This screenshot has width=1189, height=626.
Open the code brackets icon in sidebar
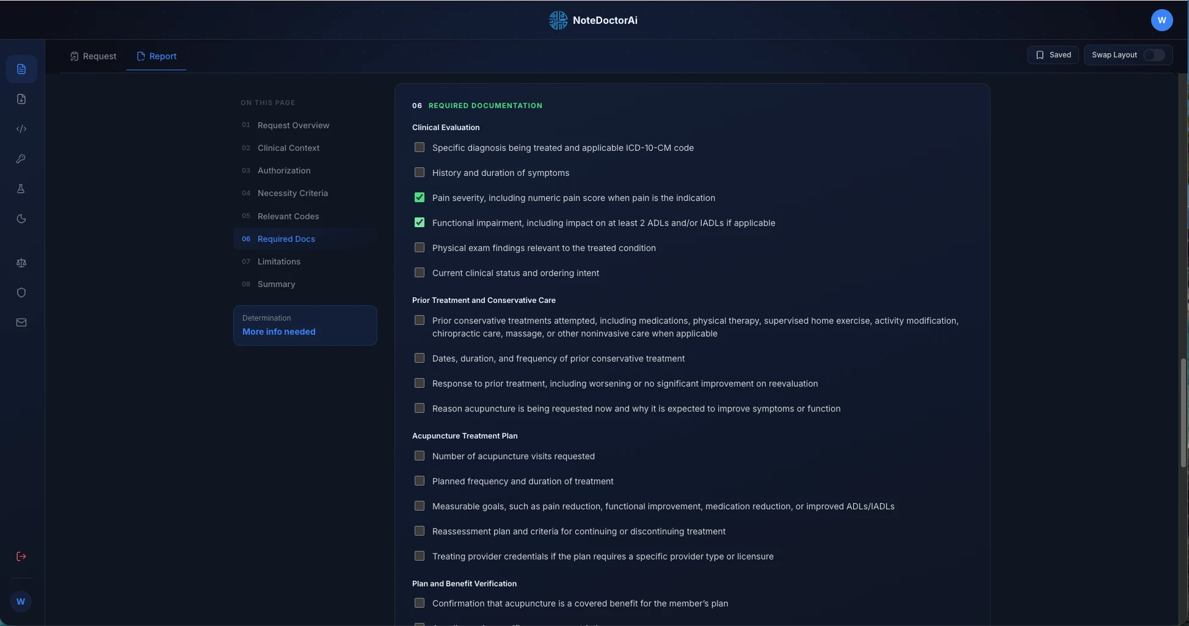tap(21, 129)
